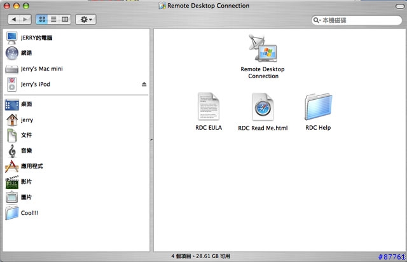Select JERRY's computer icon in sidebar
The image size is (407, 262).
pyautogui.click(x=11, y=38)
